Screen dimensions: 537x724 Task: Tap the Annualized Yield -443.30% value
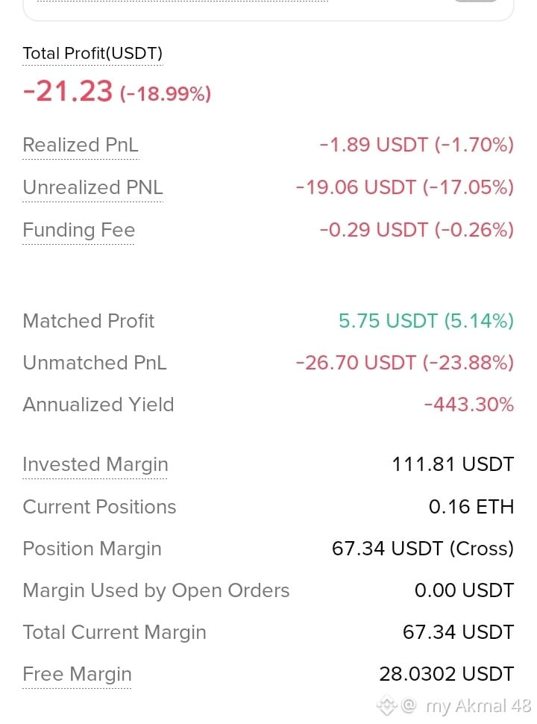(468, 405)
